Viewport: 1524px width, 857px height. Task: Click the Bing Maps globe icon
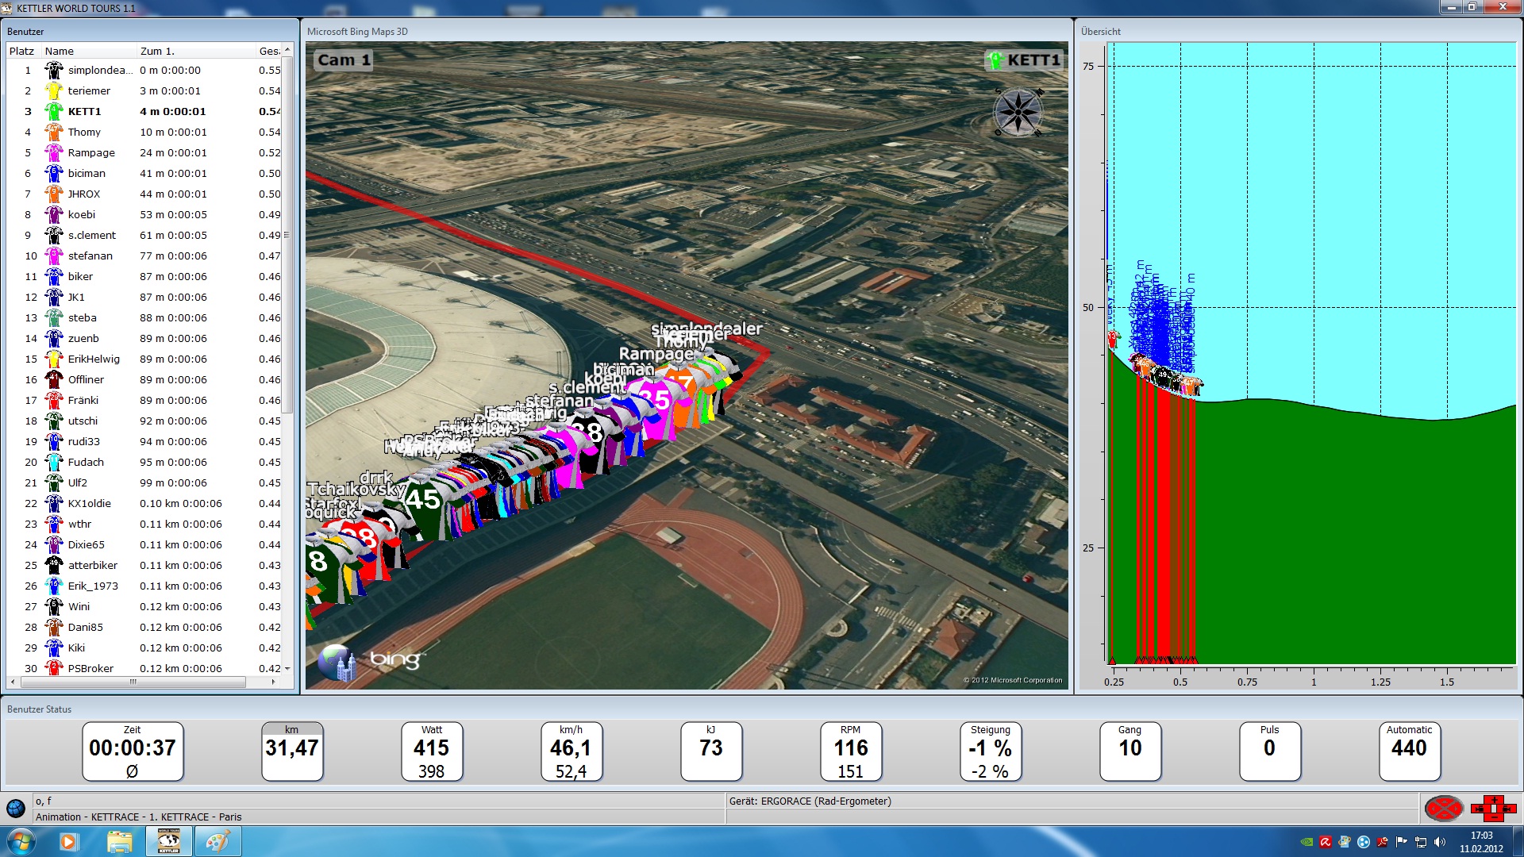pyautogui.click(x=337, y=662)
